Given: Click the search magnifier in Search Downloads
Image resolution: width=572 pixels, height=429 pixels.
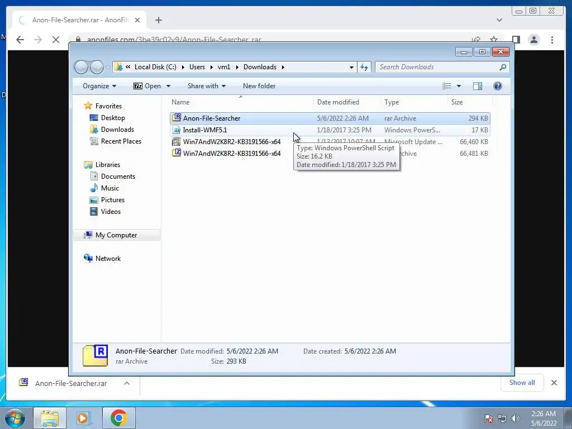Looking at the screenshot, I should pos(503,67).
